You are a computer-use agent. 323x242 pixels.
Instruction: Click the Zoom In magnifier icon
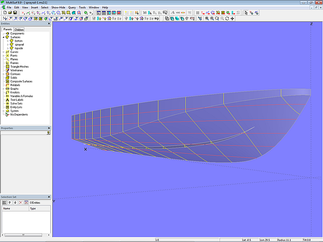click(x=212, y=18)
